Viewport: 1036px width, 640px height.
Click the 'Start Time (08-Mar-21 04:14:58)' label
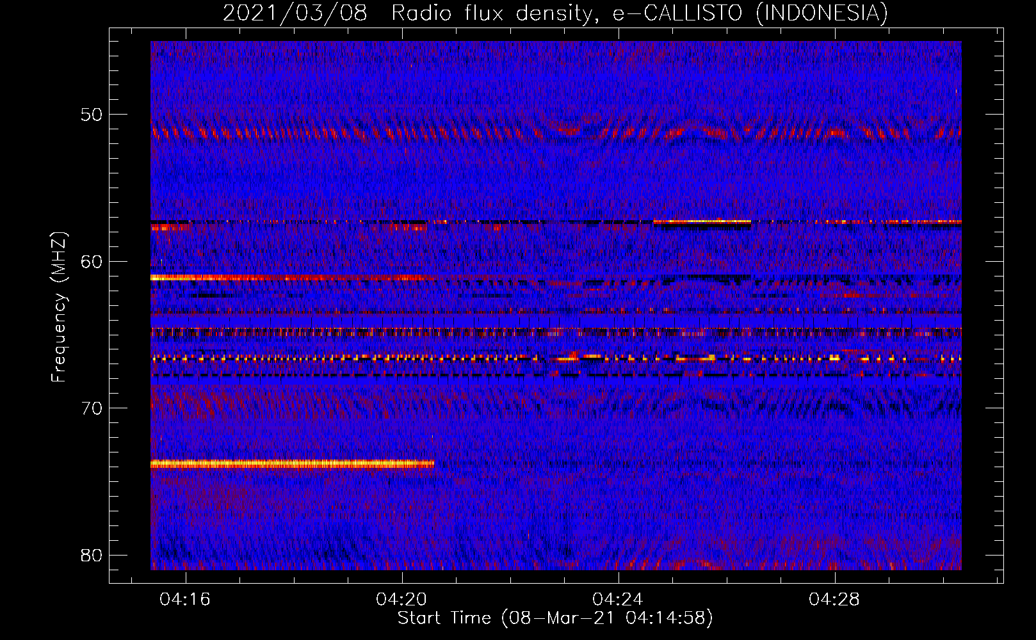555,618
